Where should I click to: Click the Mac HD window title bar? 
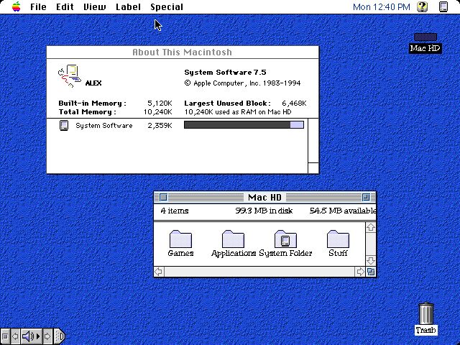[x=264, y=198]
